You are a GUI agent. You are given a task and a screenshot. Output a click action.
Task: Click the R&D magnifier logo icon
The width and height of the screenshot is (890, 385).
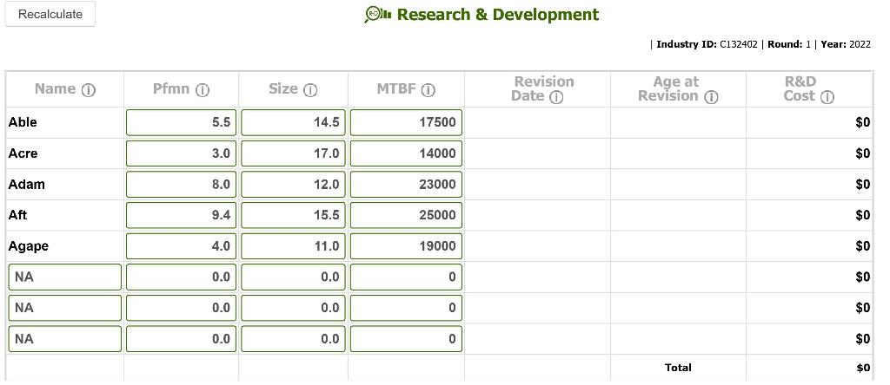pyautogui.click(x=377, y=14)
